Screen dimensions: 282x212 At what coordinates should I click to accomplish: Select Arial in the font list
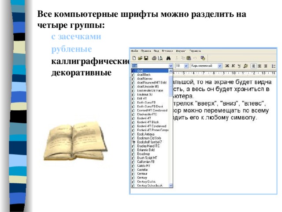(x=150, y=71)
